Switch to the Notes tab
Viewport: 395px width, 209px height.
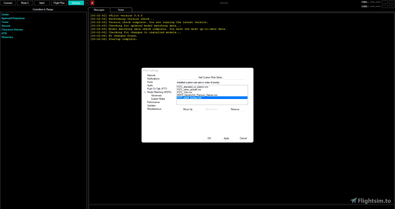click(121, 9)
